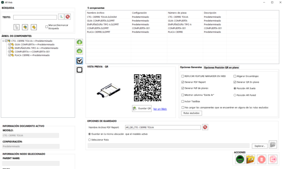Select the GUIA COMPUERTA.SLDPRT table row
The width and height of the screenshot is (283, 169).
point(182,21)
